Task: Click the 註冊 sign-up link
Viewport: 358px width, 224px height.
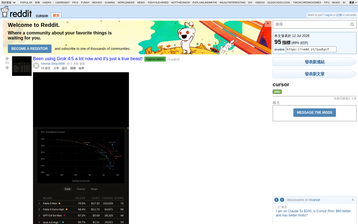Action: pyautogui.click(x=339, y=15)
